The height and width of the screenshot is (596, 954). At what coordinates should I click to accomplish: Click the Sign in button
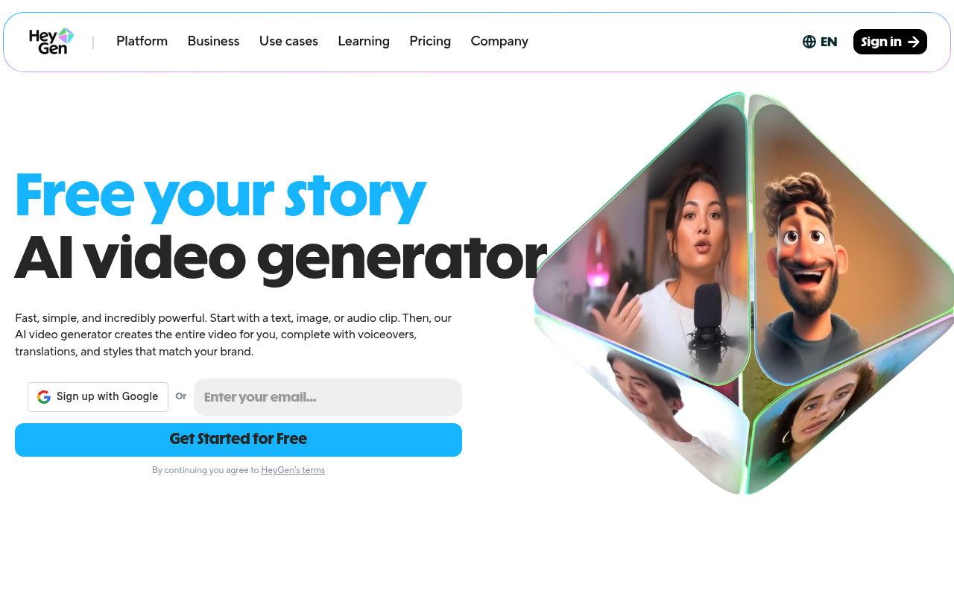890,42
